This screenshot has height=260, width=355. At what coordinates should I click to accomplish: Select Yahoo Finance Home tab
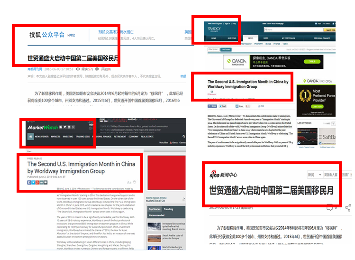click(214, 38)
